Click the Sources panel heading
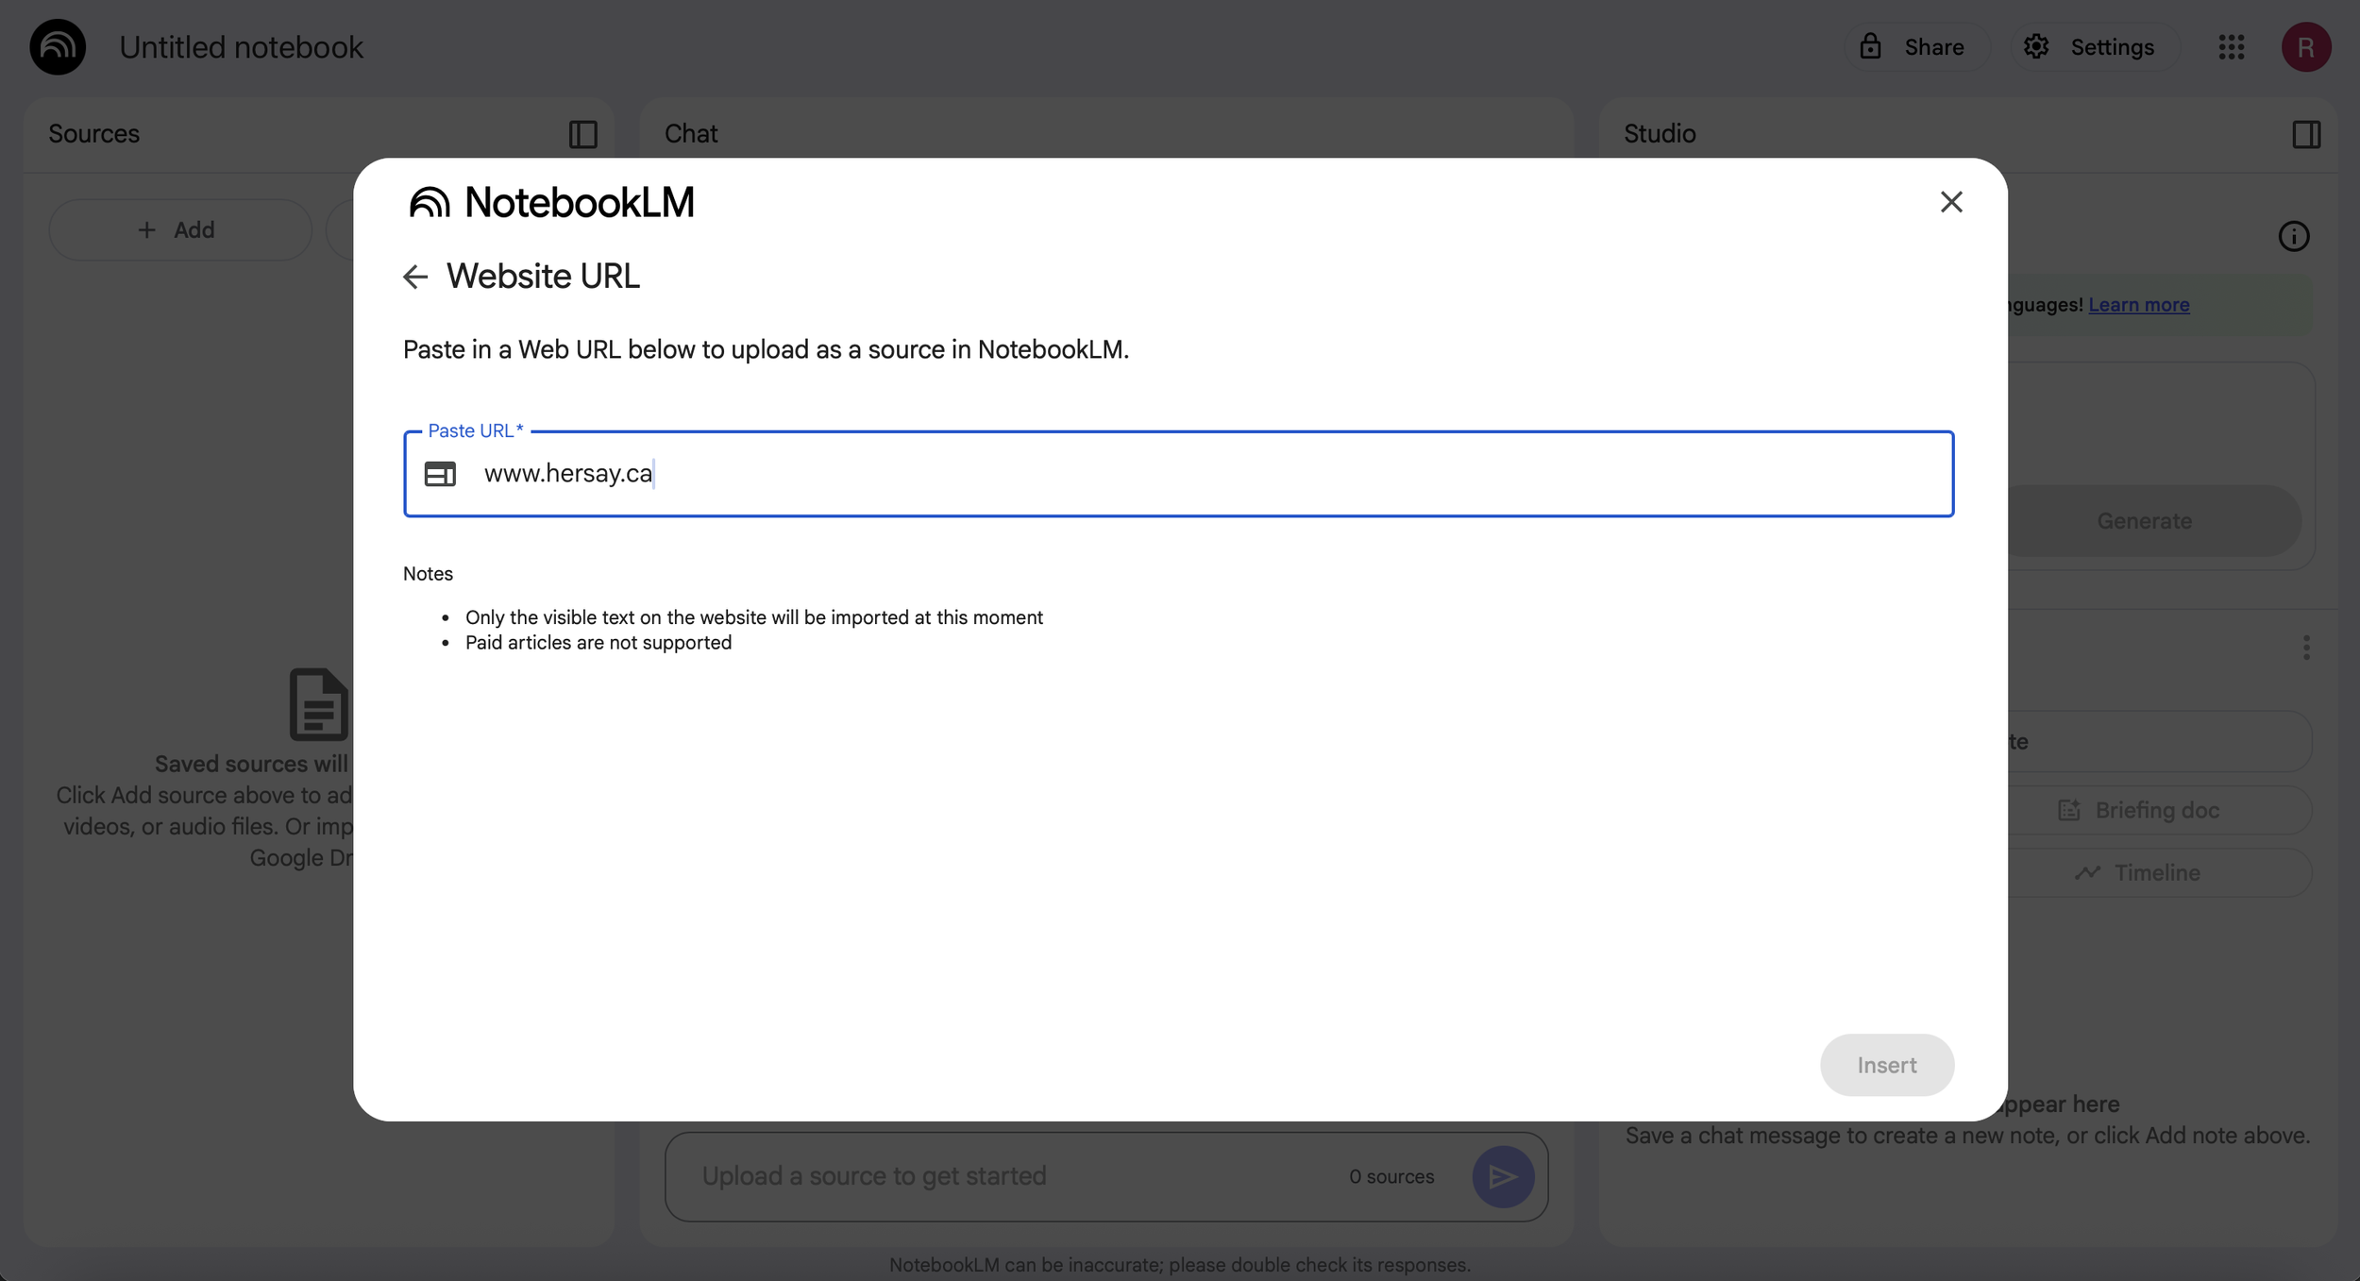The image size is (2360, 1281). (x=93, y=134)
